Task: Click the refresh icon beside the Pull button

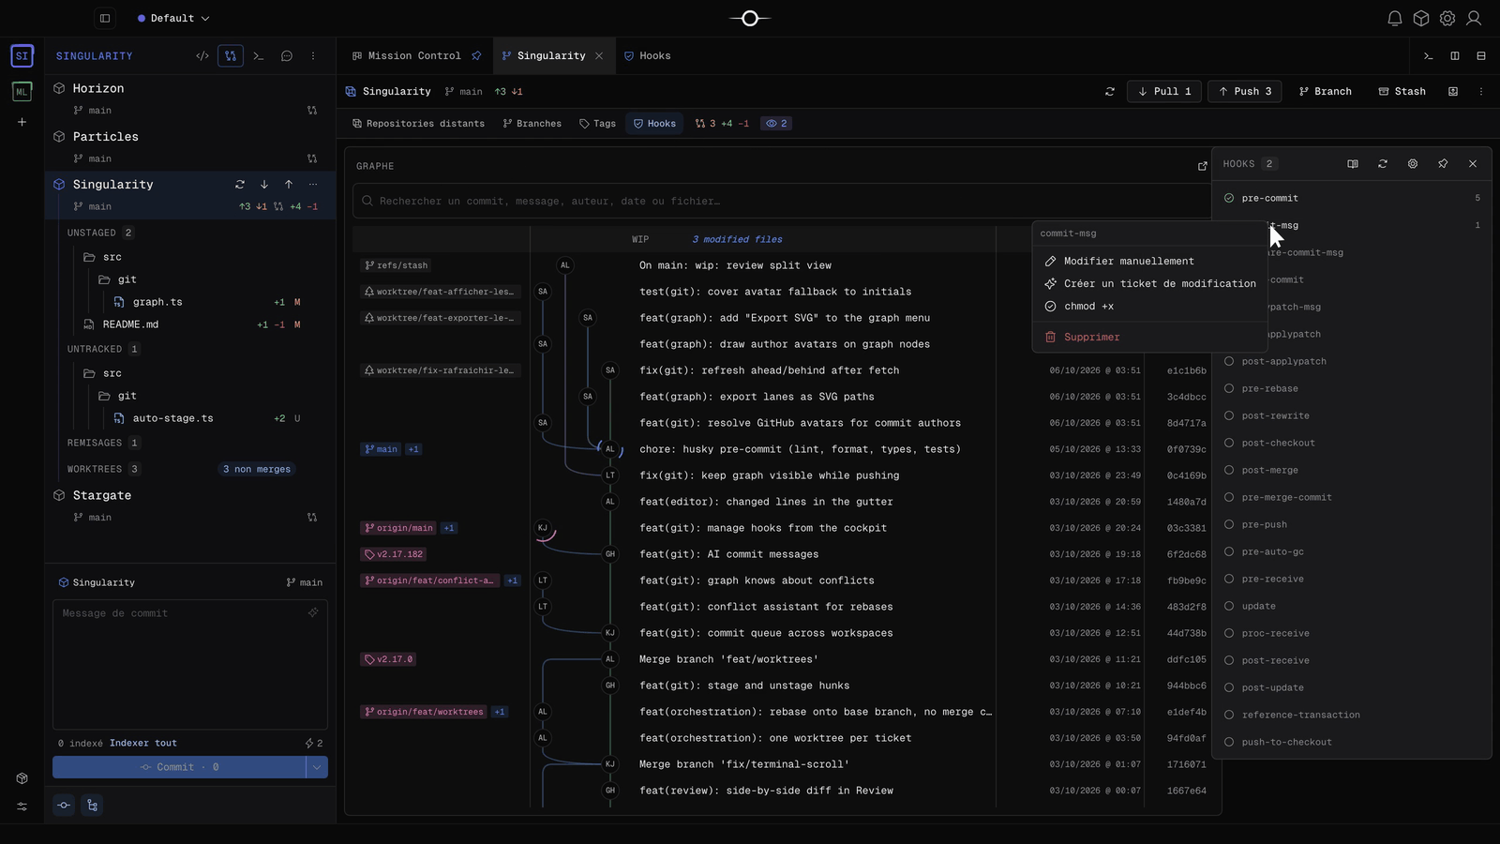Action: (1110, 92)
